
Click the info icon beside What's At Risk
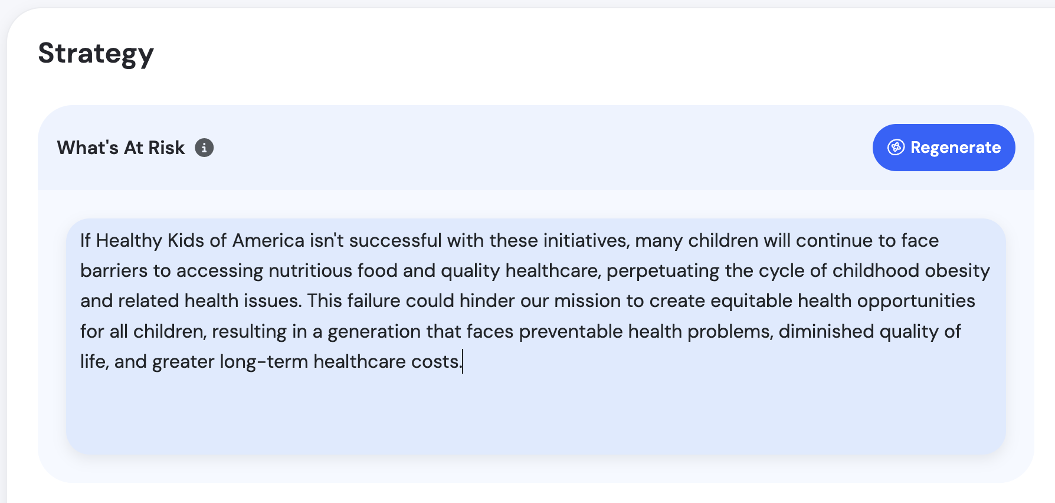(x=204, y=148)
